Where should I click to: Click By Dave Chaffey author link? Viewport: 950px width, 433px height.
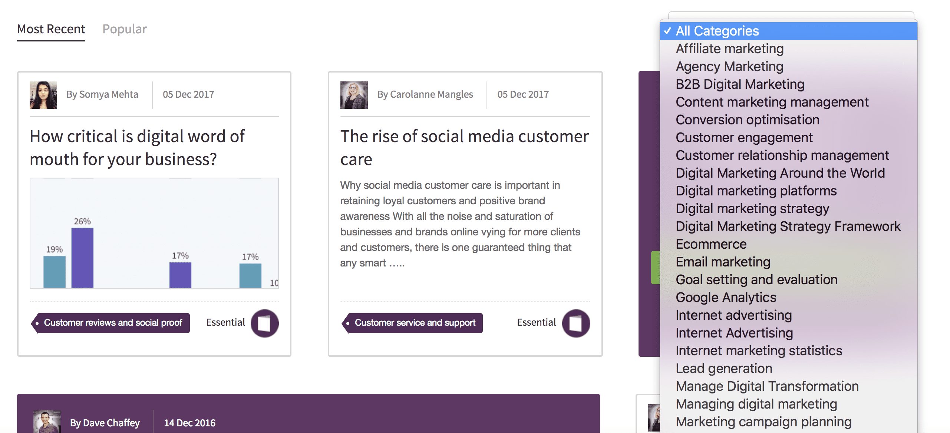tap(105, 423)
